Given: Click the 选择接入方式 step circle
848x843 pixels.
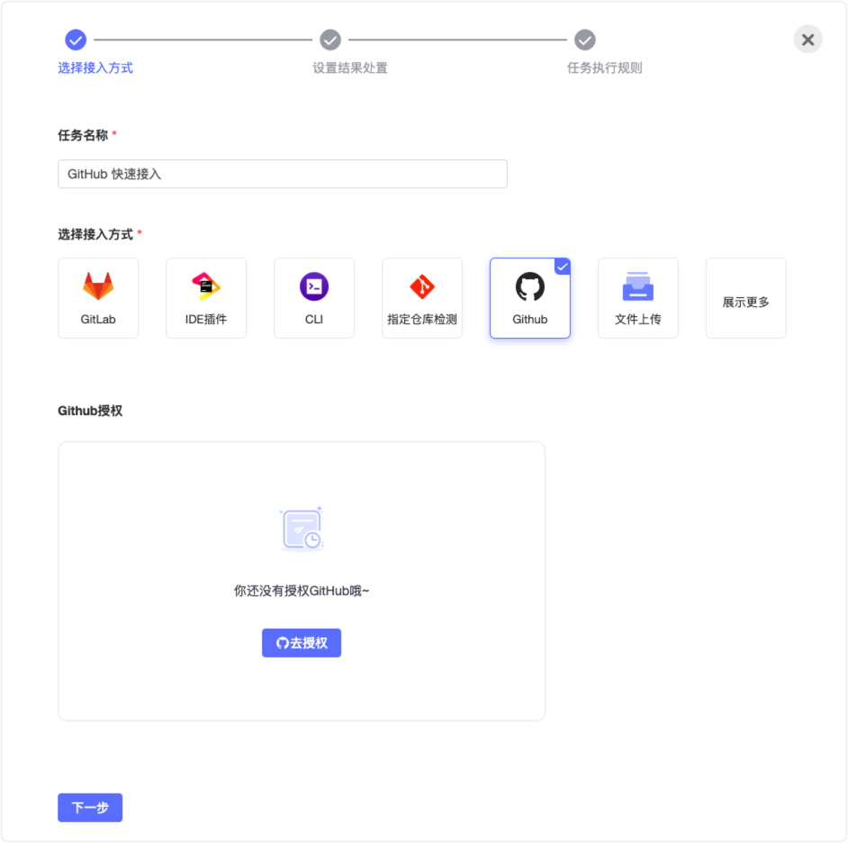Looking at the screenshot, I should (x=76, y=40).
